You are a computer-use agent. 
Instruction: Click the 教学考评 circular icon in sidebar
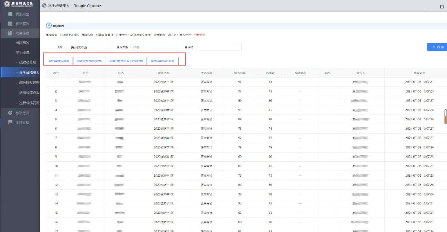pos(10,112)
